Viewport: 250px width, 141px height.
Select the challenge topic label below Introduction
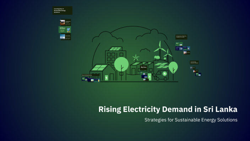point(194,63)
